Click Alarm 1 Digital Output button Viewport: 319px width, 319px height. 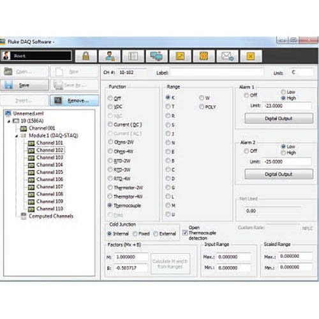[x=279, y=119]
